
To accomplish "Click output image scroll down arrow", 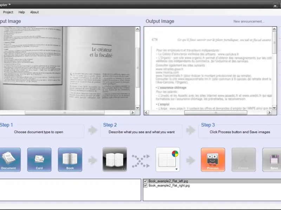I will (x=274, y=107).
